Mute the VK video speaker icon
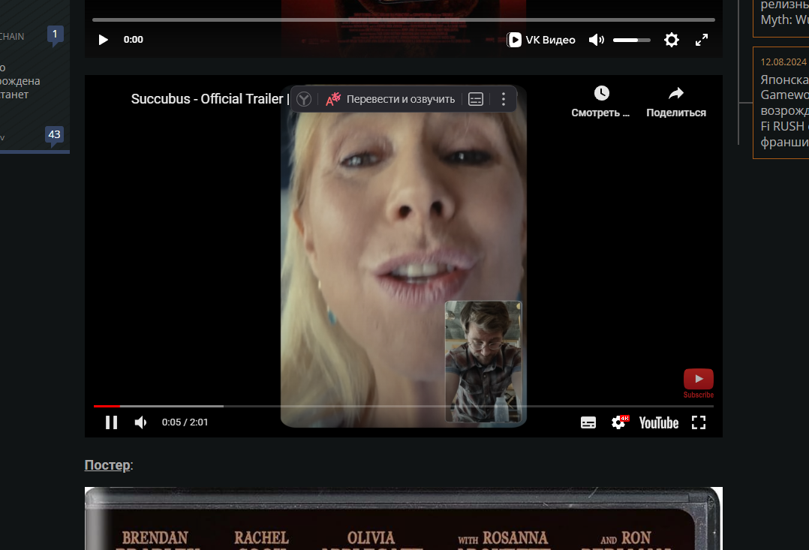The height and width of the screenshot is (550, 809). [x=596, y=40]
